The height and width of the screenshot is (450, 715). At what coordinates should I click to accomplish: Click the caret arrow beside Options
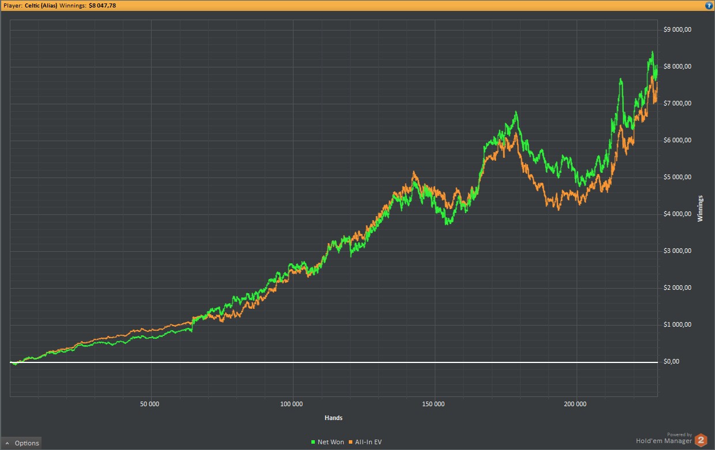coord(7,443)
